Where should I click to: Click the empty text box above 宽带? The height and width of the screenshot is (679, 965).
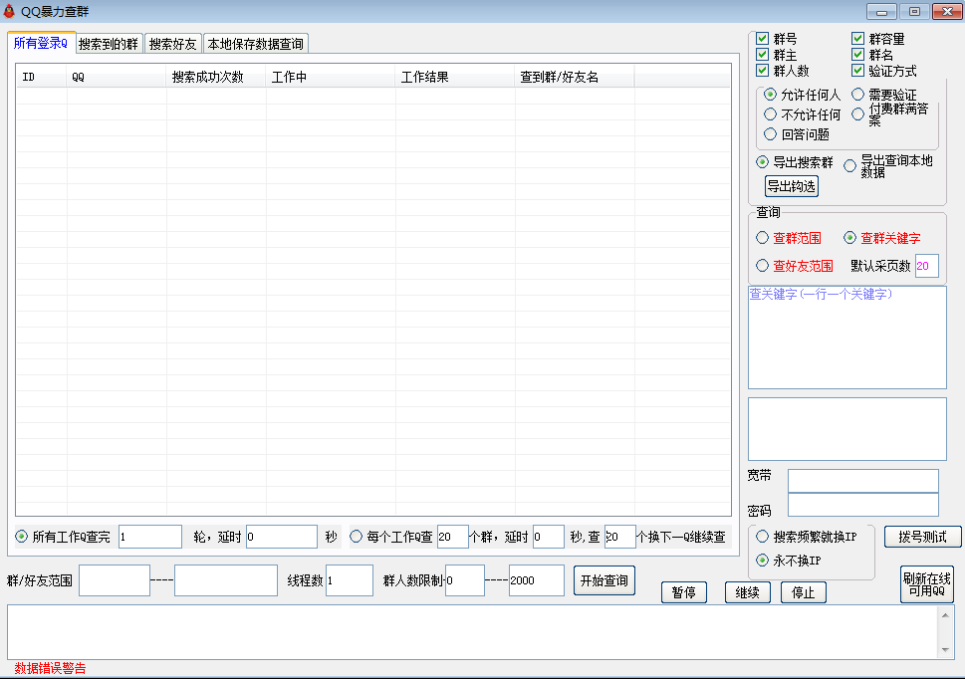pos(846,429)
